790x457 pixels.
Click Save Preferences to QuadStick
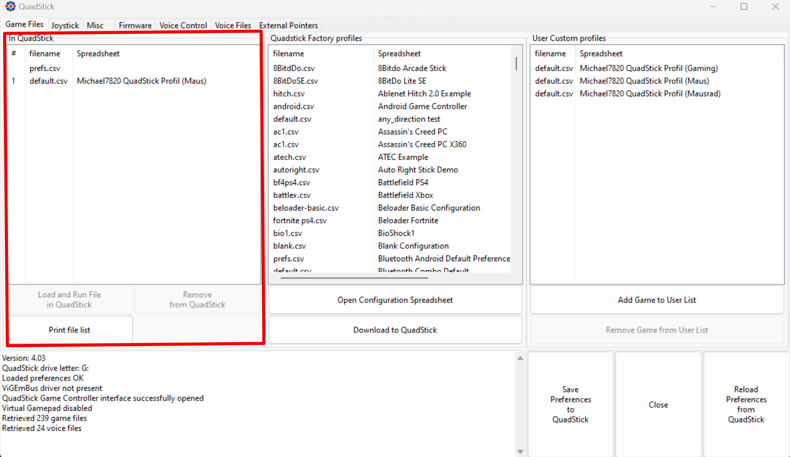(x=570, y=404)
